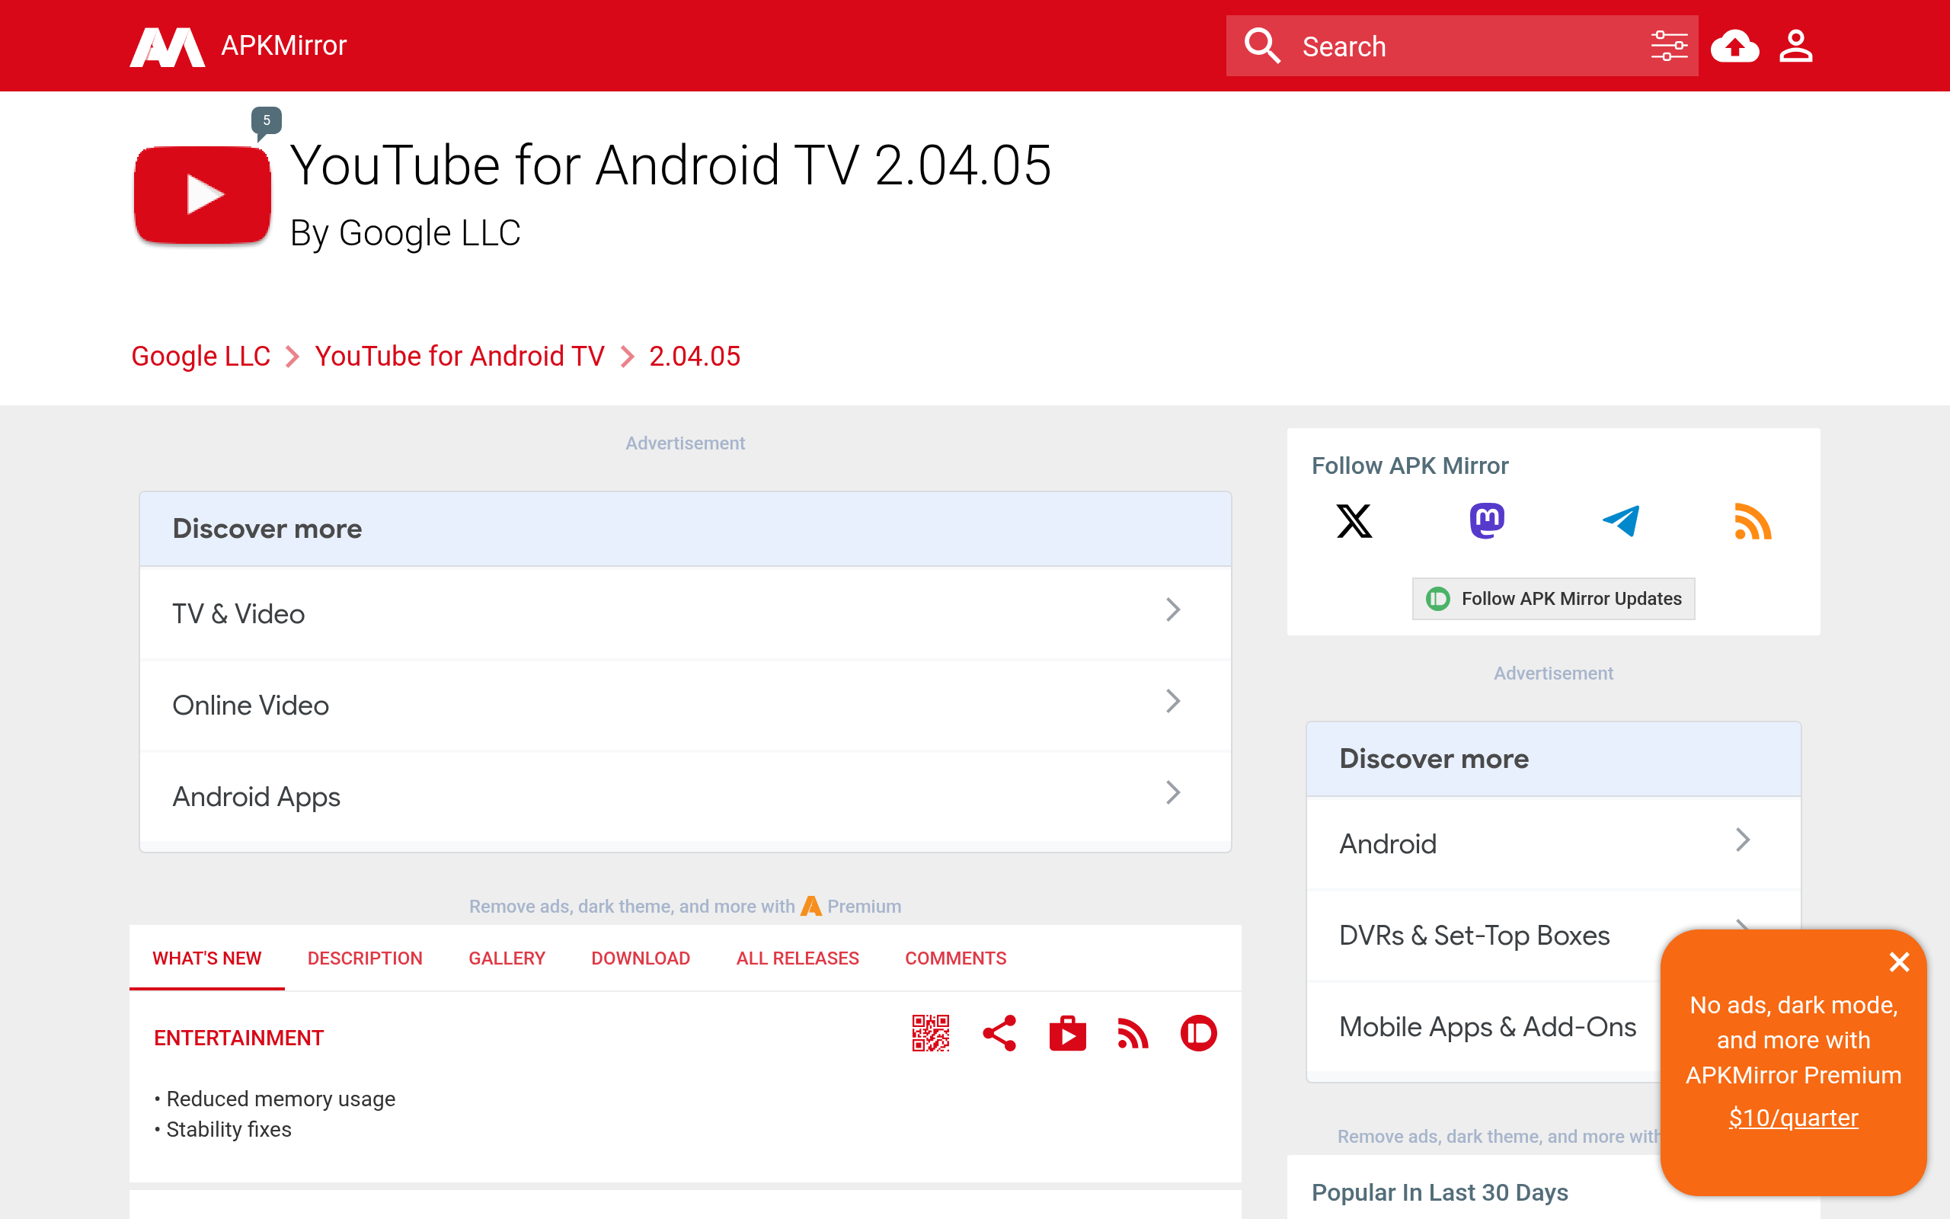Click the Search input field
This screenshot has height=1219, width=1950.
(x=1462, y=46)
